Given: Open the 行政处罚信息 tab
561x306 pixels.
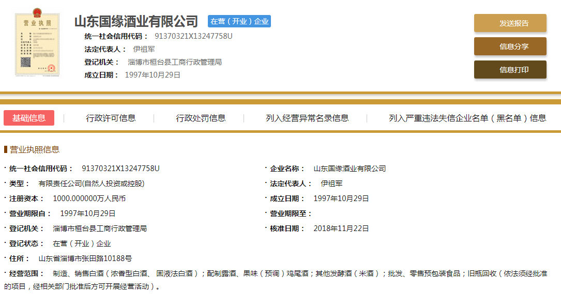Looking at the screenshot, I should 201,118.
